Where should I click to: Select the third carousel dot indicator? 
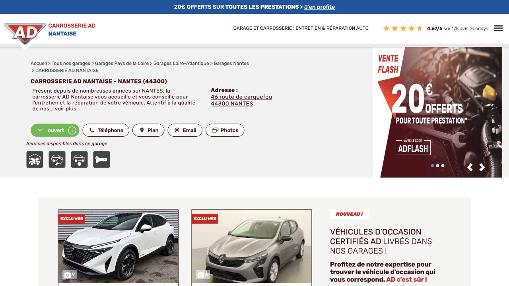click(443, 166)
